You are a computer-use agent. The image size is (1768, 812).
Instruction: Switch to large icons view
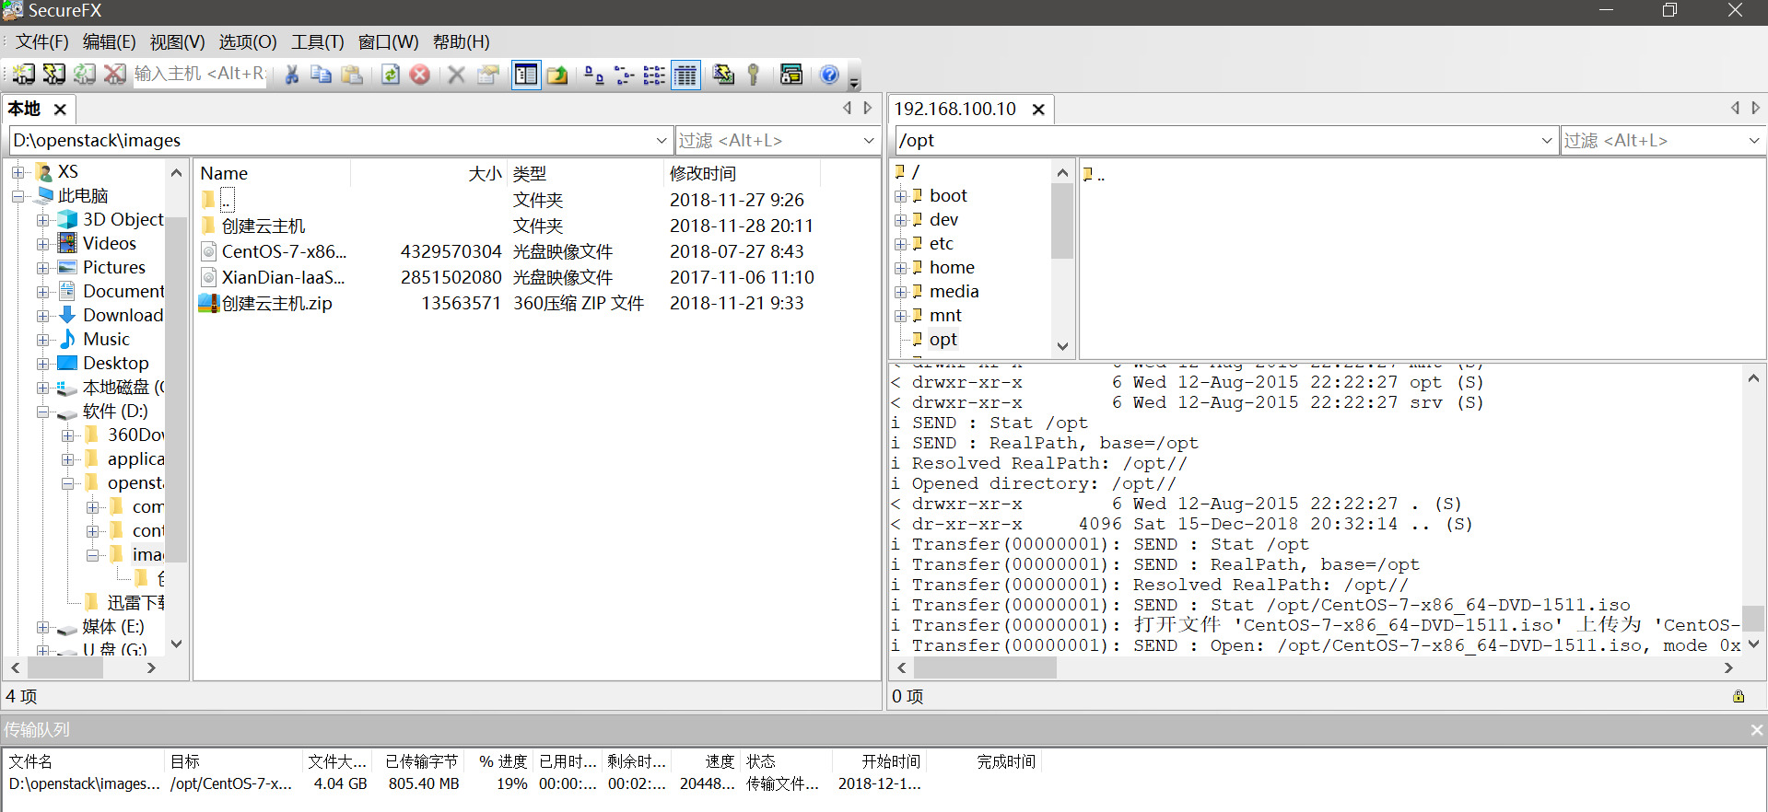pos(594,75)
